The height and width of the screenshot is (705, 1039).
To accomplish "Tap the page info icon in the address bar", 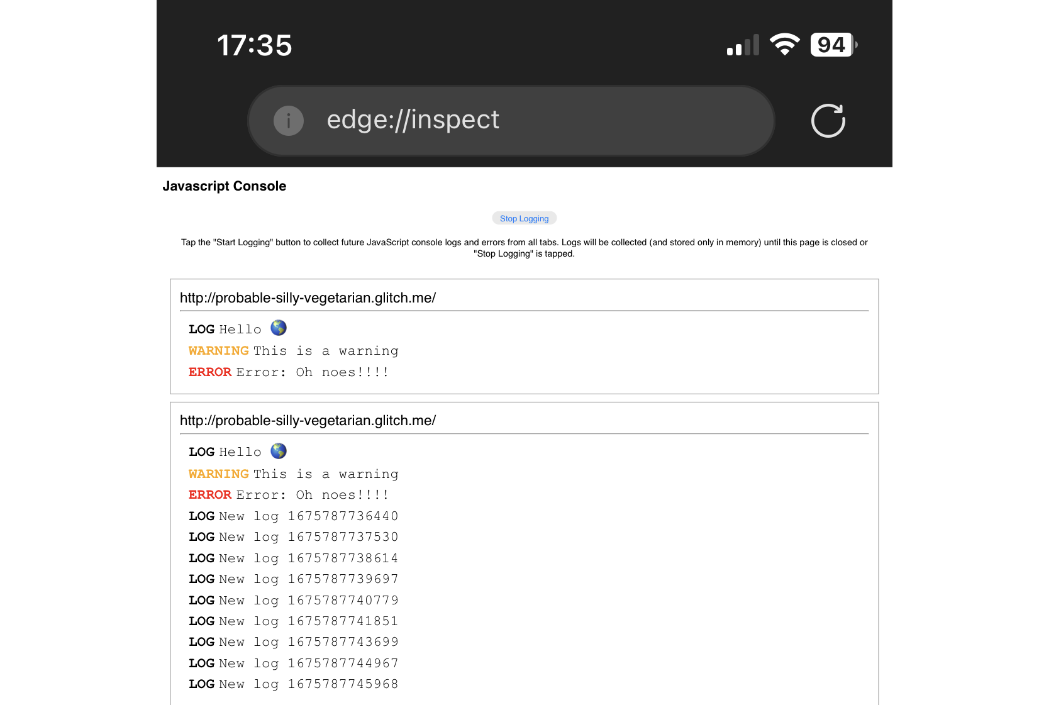I will pyautogui.click(x=288, y=121).
